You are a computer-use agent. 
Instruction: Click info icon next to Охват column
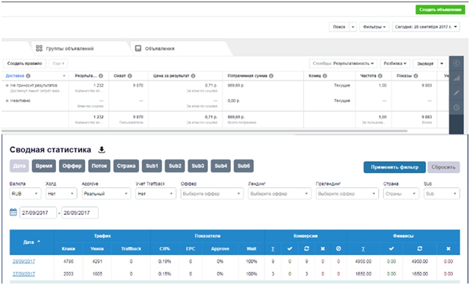click(x=130, y=76)
